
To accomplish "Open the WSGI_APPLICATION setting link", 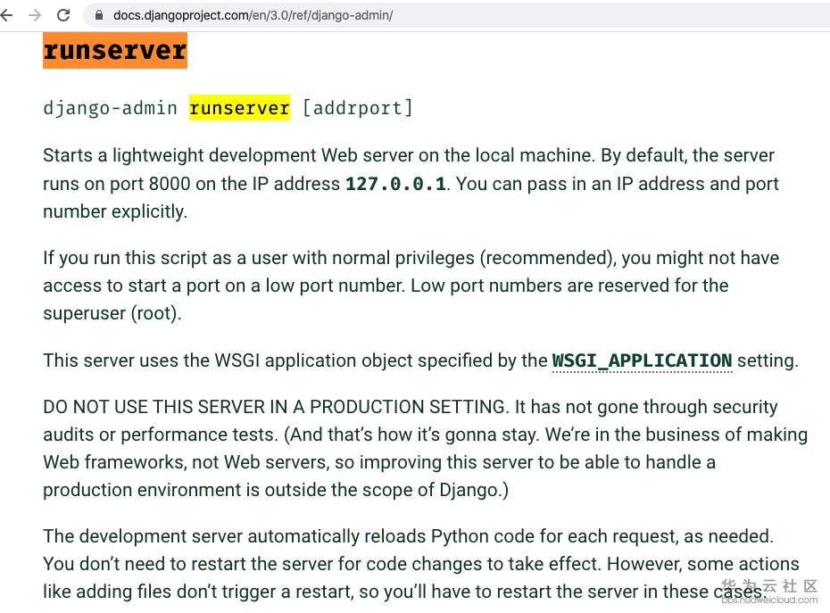I will point(642,360).
